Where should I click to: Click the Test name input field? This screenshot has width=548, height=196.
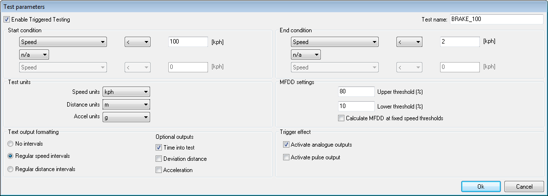tap(496, 20)
